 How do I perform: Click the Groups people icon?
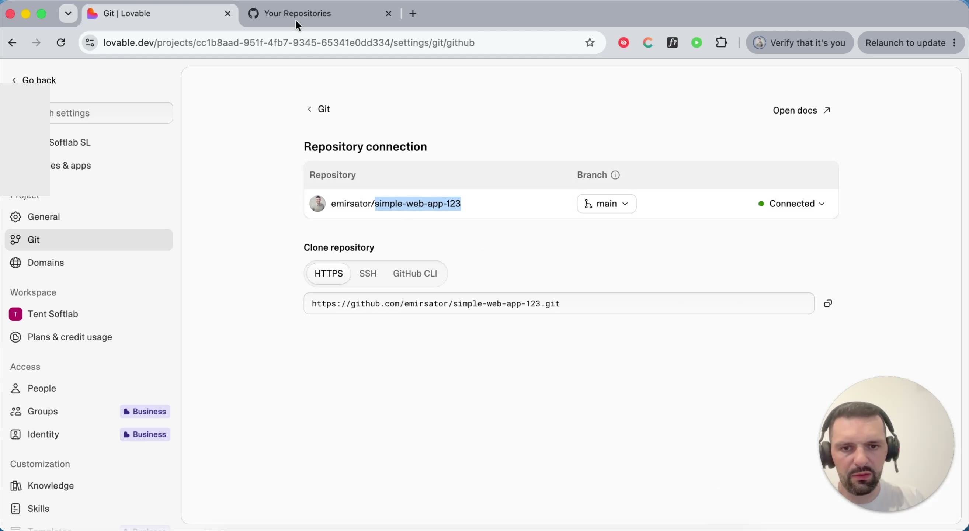pos(15,411)
